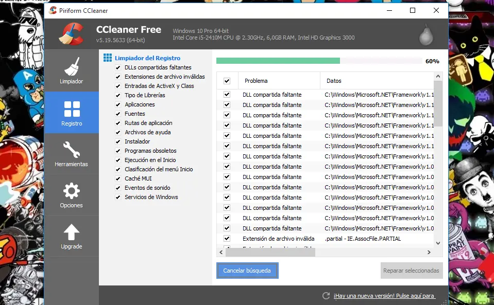Disable Rutas de aplicación scanning
The width and height of the screenshot is (494, 305).
tap(118, 123)
